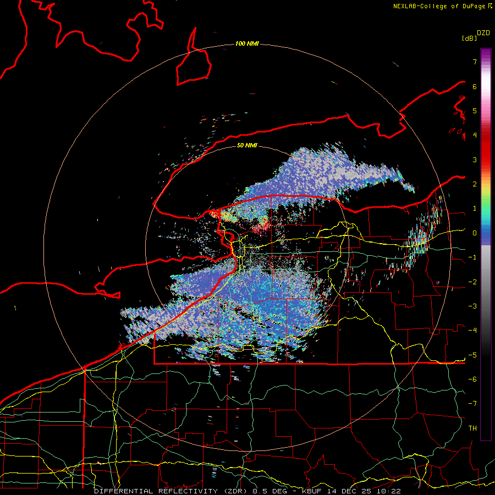Click the -5 value on the color scale

pyautogui.click(x=472, y=355)
